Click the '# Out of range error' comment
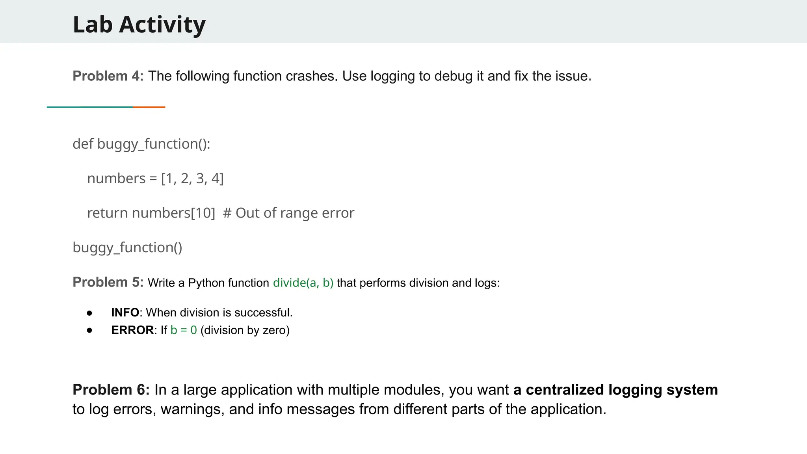This screenshot has height=454, width=807. [289, 213]
